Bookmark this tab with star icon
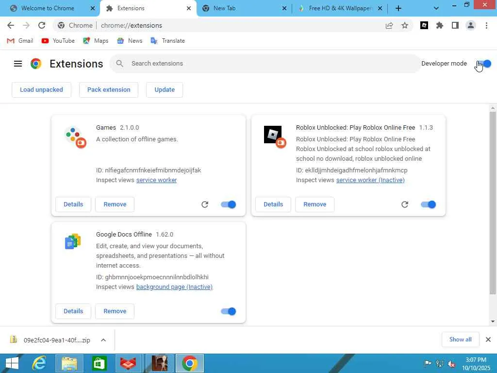Viewport: 497px width, 373px height. pyautogui.click(x=405, y=25)
